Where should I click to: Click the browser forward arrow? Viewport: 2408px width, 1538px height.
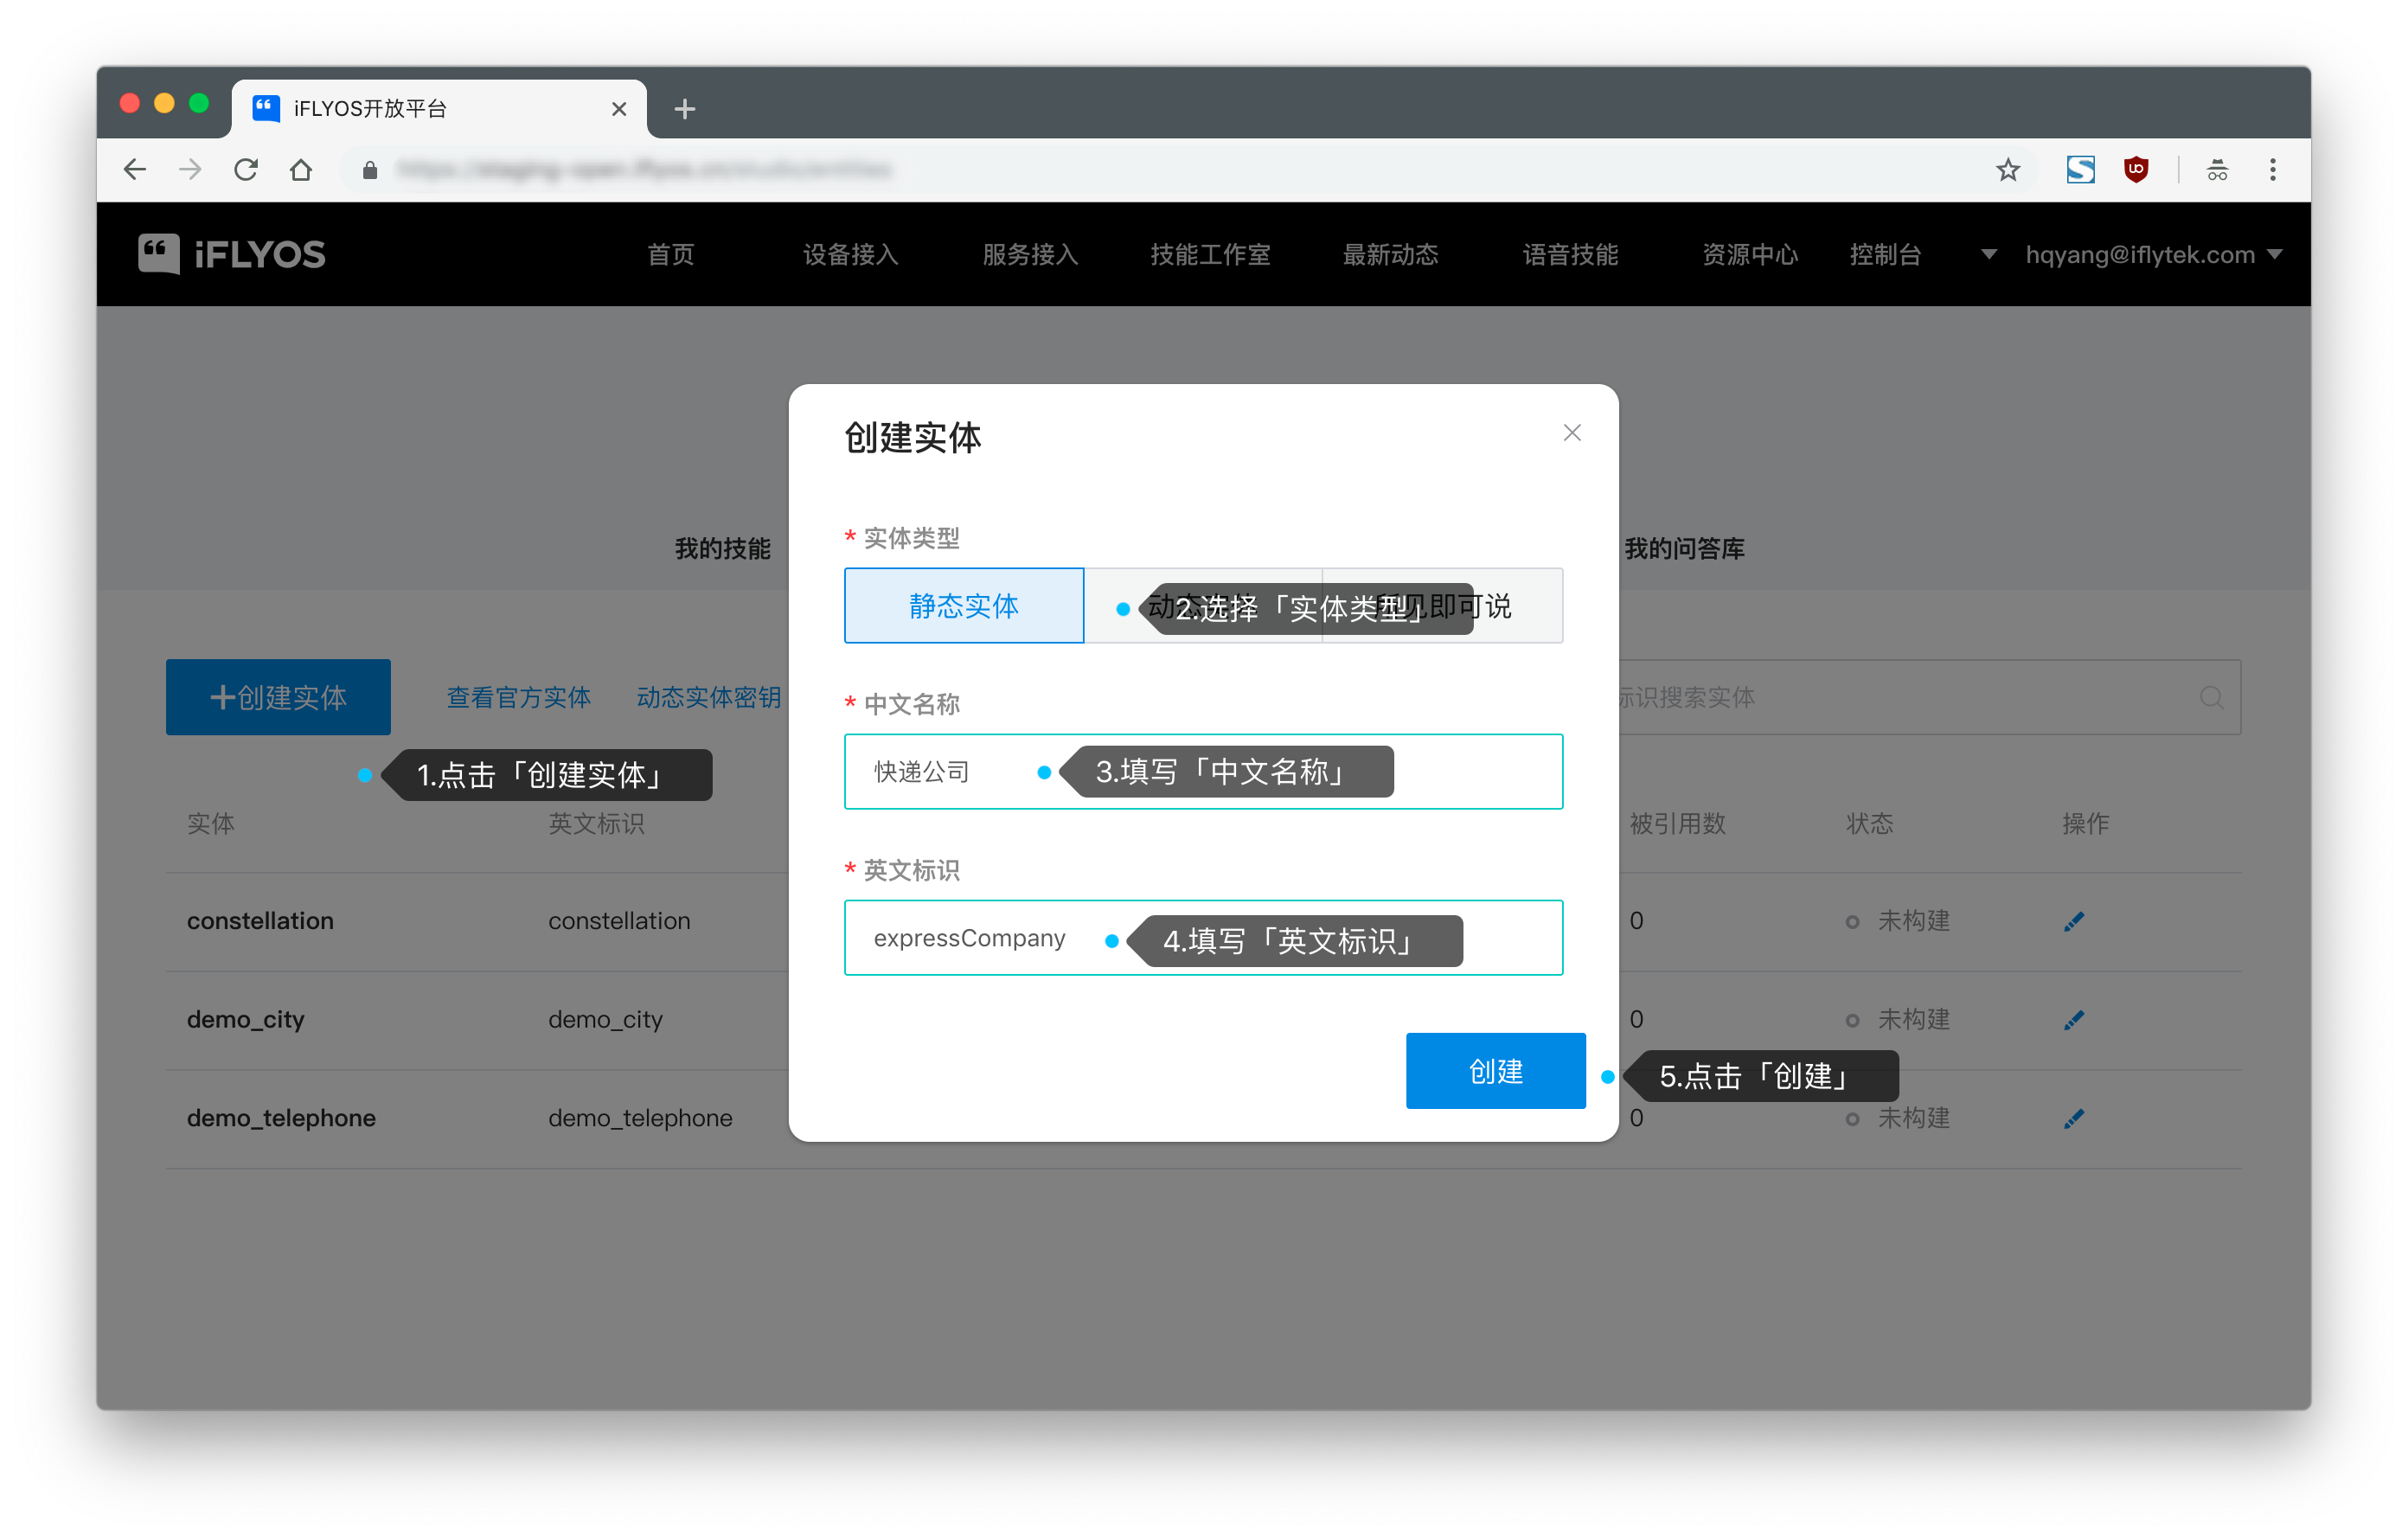[190, 170]
